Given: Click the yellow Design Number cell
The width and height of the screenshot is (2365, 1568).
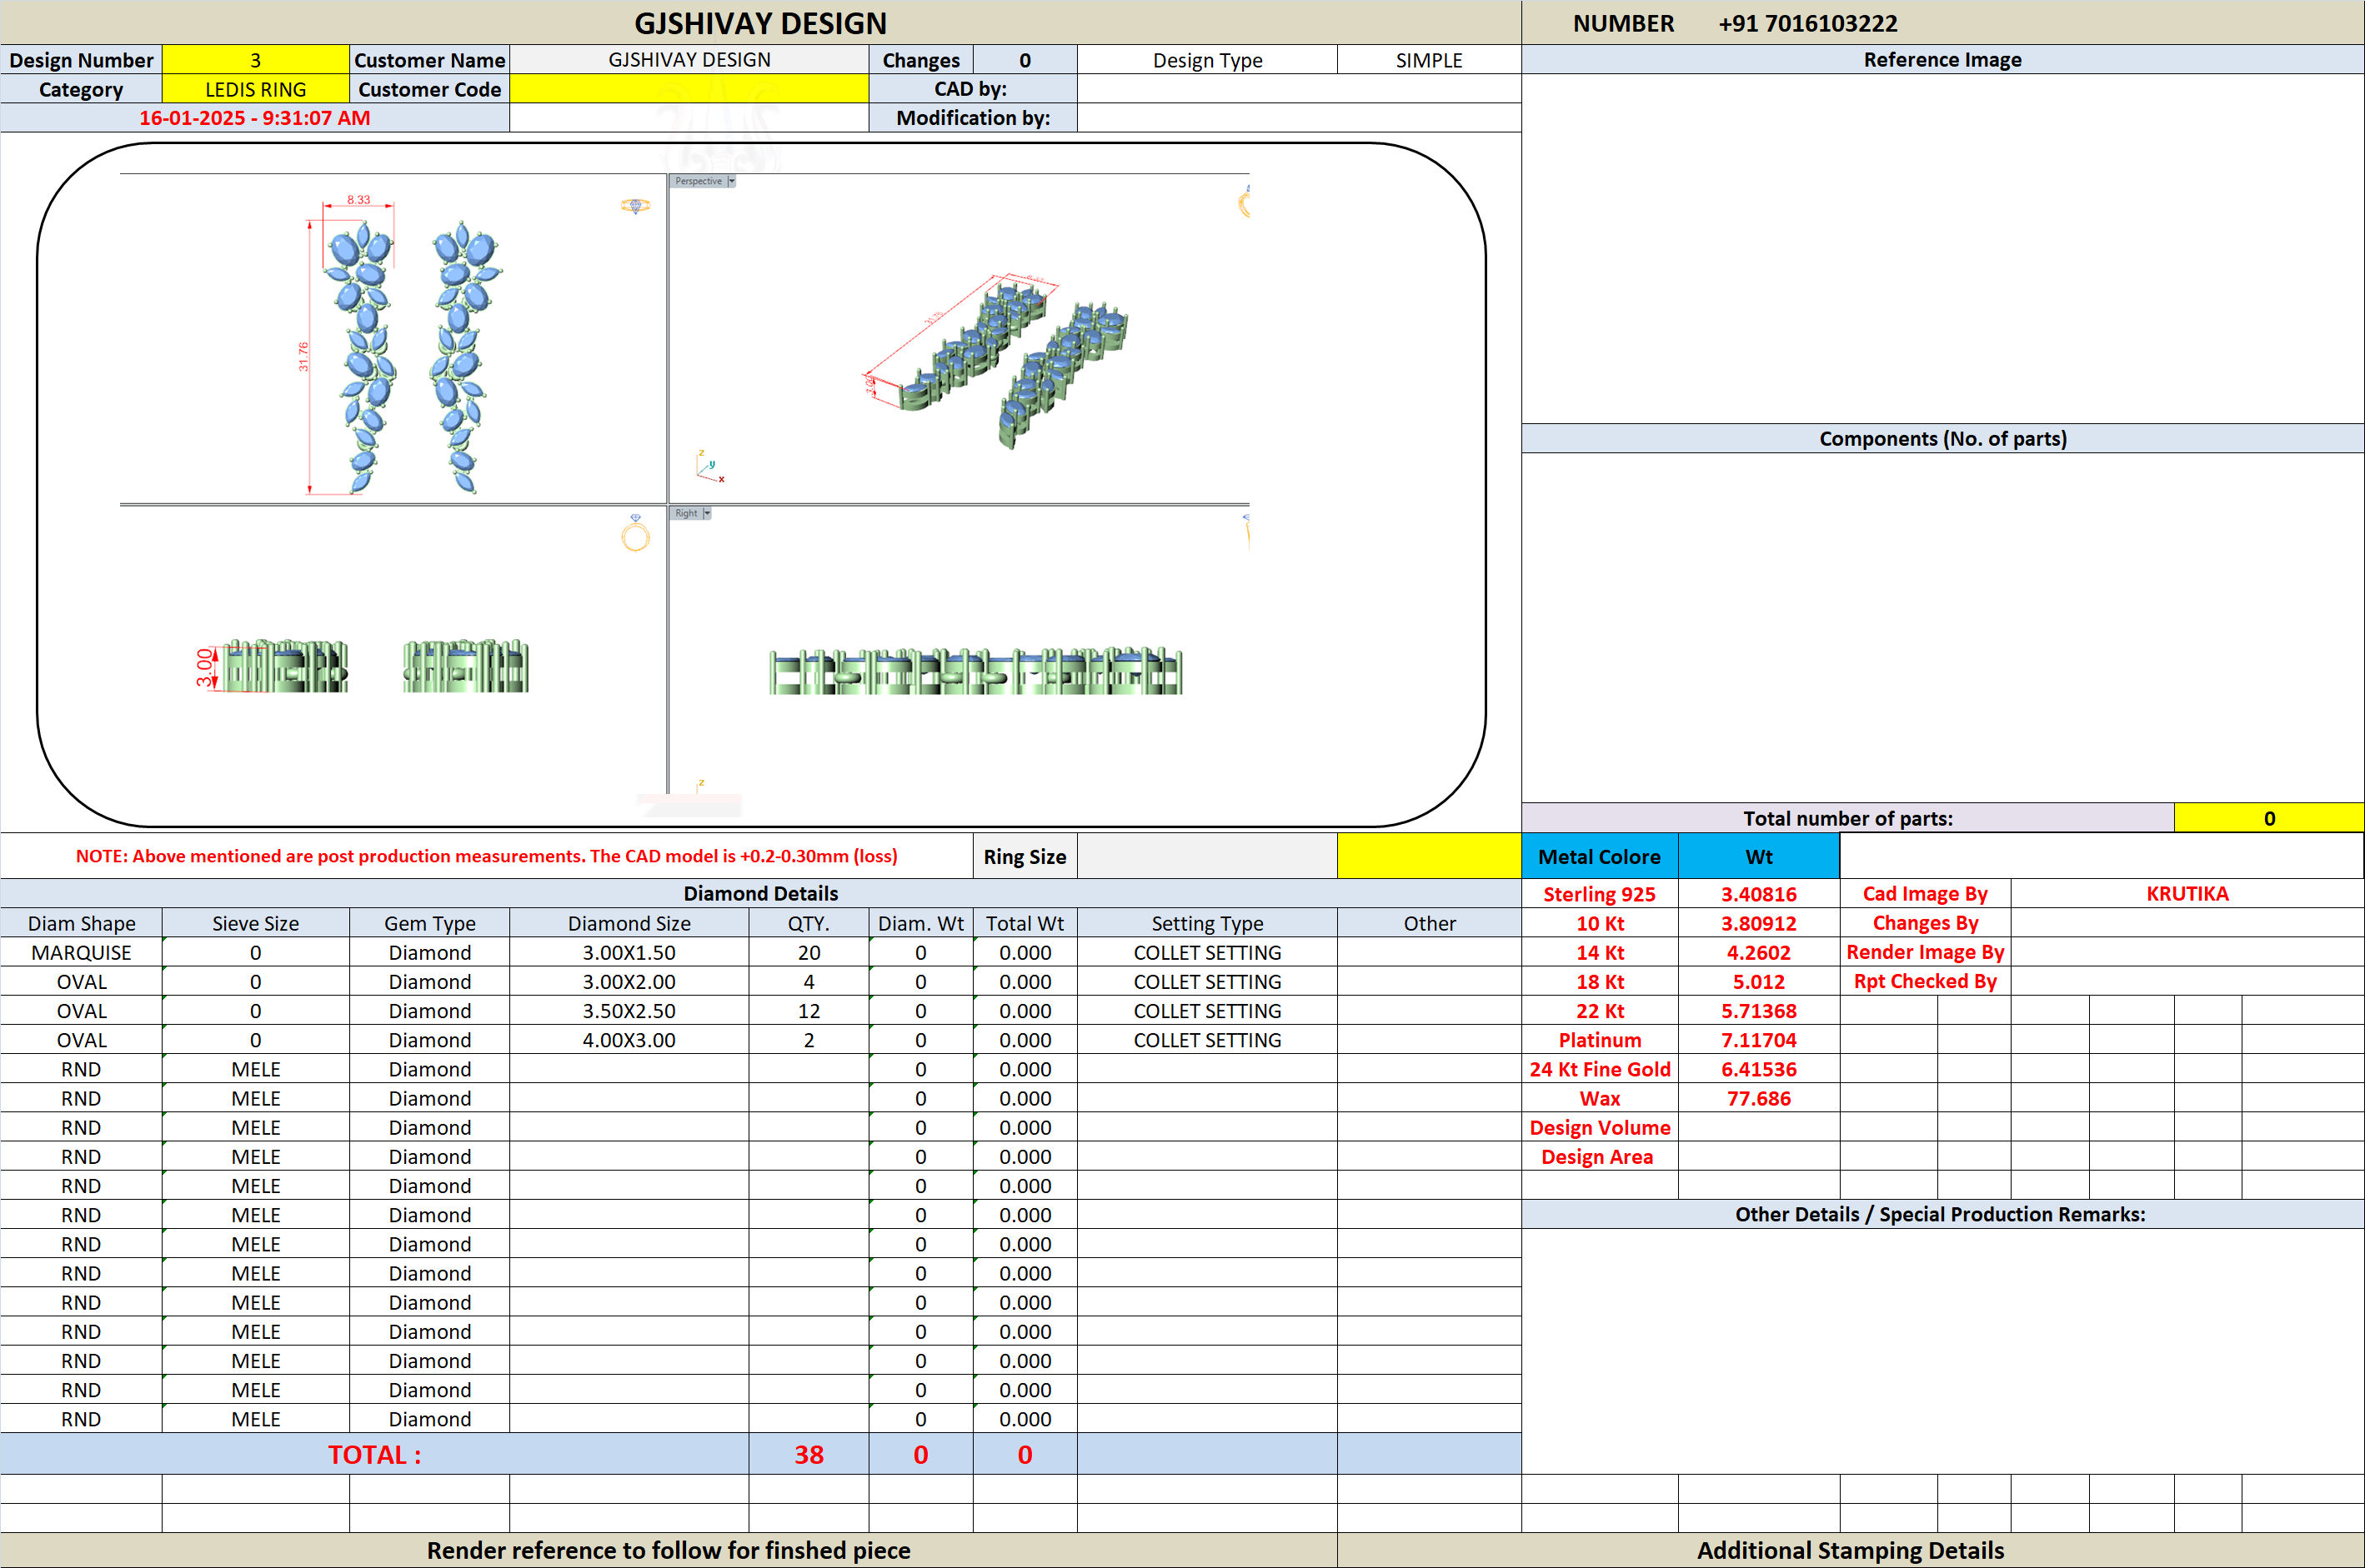Looking at the screenshot, I should (x=255, y=60).
